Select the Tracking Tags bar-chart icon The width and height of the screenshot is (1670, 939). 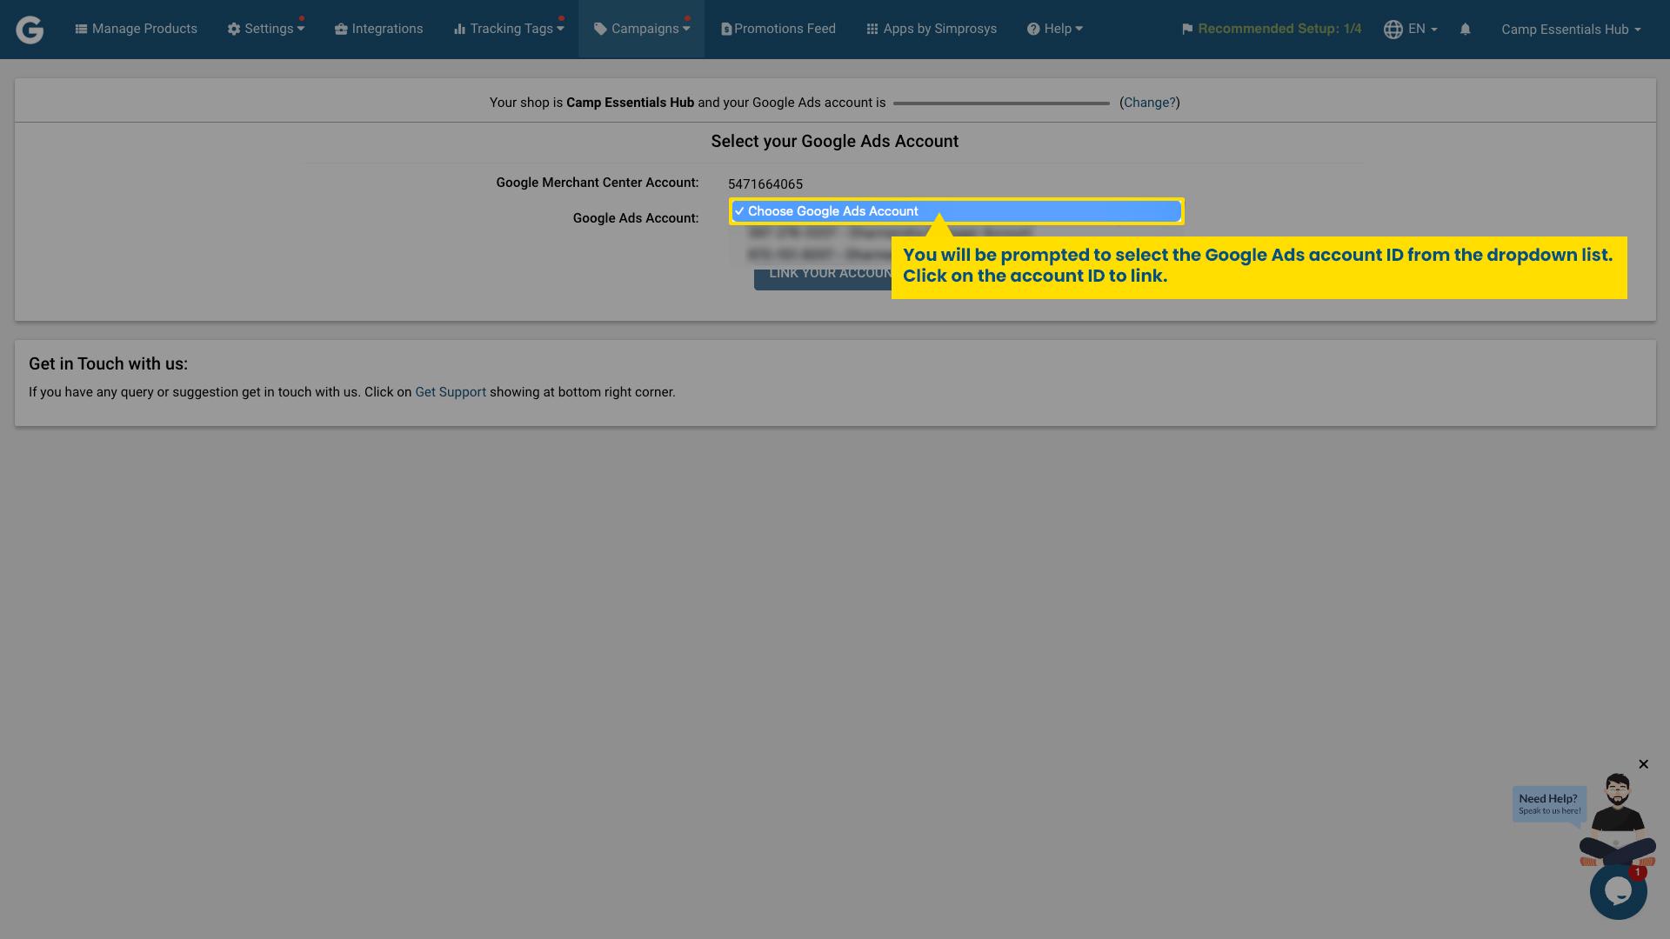[x=458, y=29]
